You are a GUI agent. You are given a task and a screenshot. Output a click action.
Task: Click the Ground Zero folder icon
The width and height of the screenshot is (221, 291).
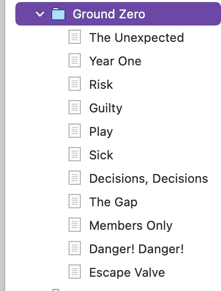[x=58, y=14]
